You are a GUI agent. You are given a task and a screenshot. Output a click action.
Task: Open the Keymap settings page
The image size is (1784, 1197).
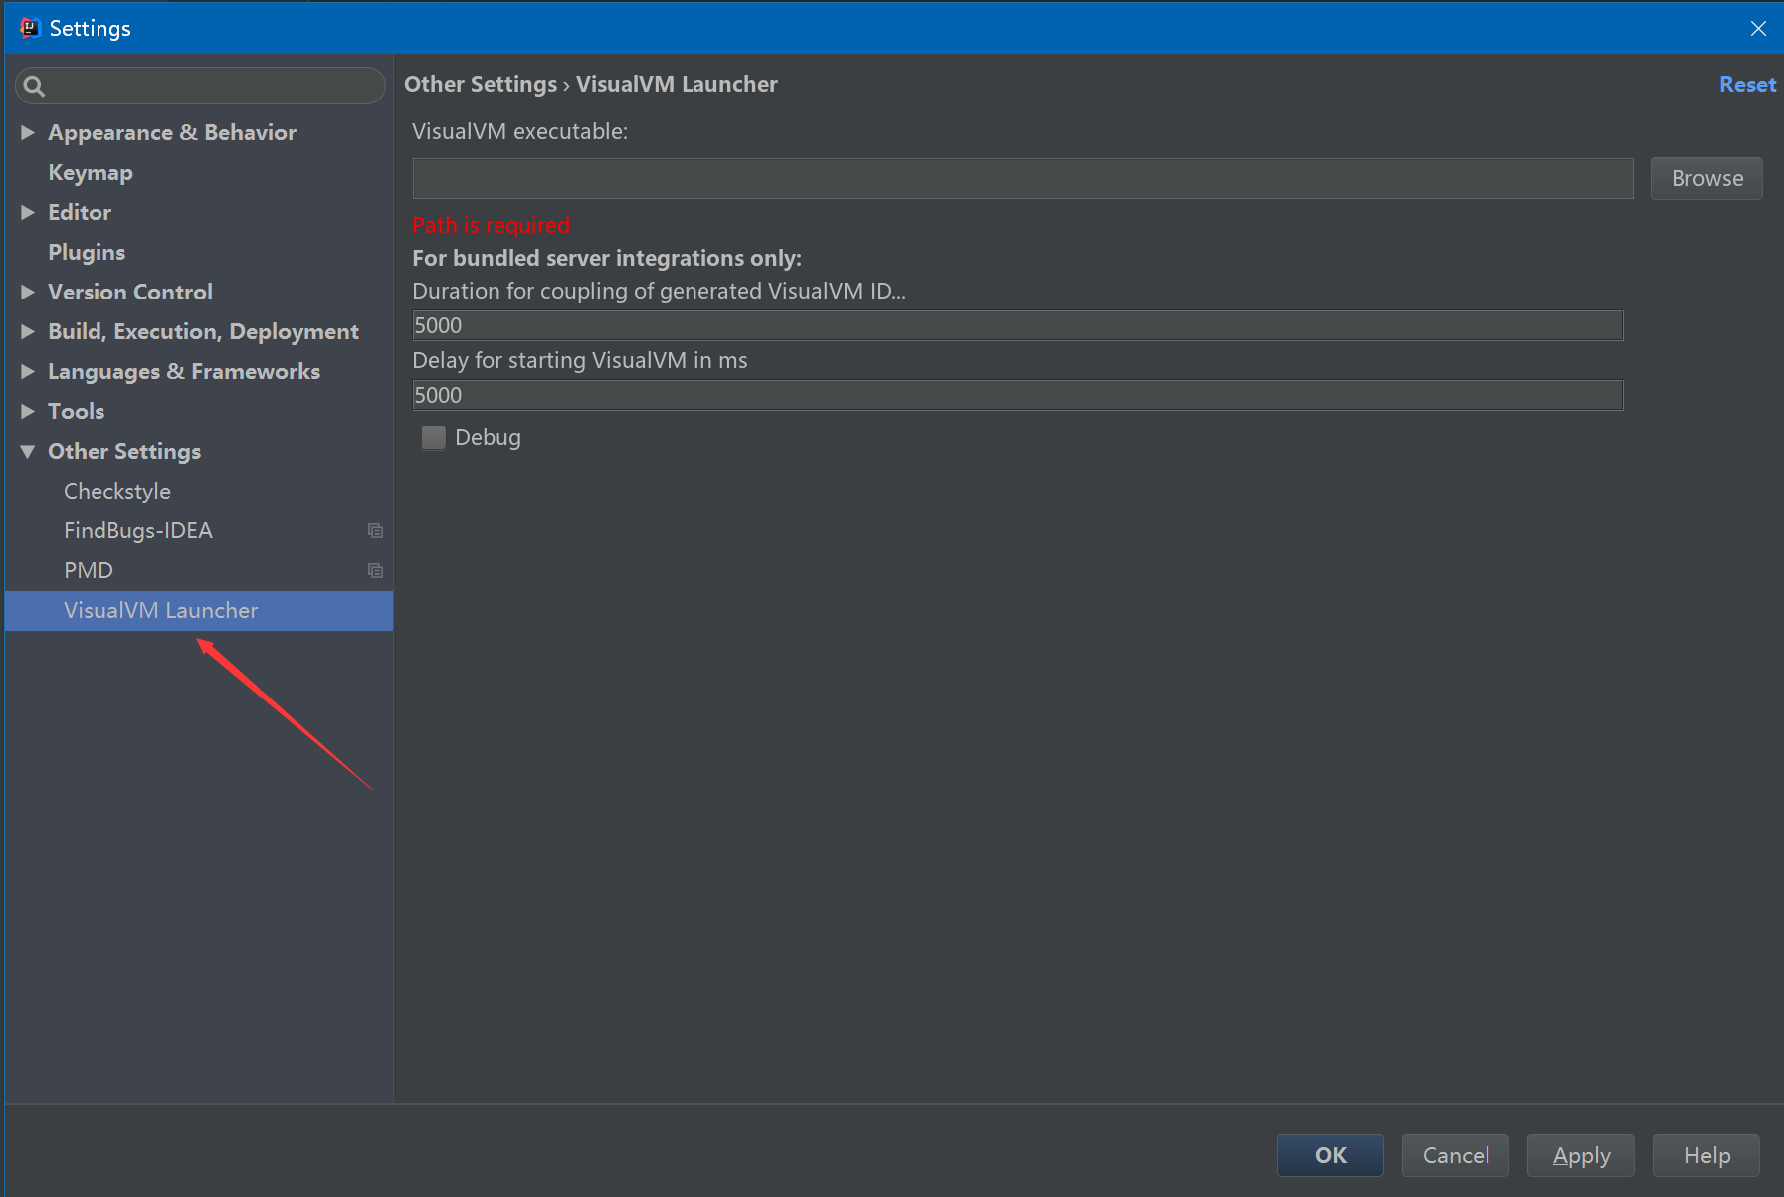(91, 172)
